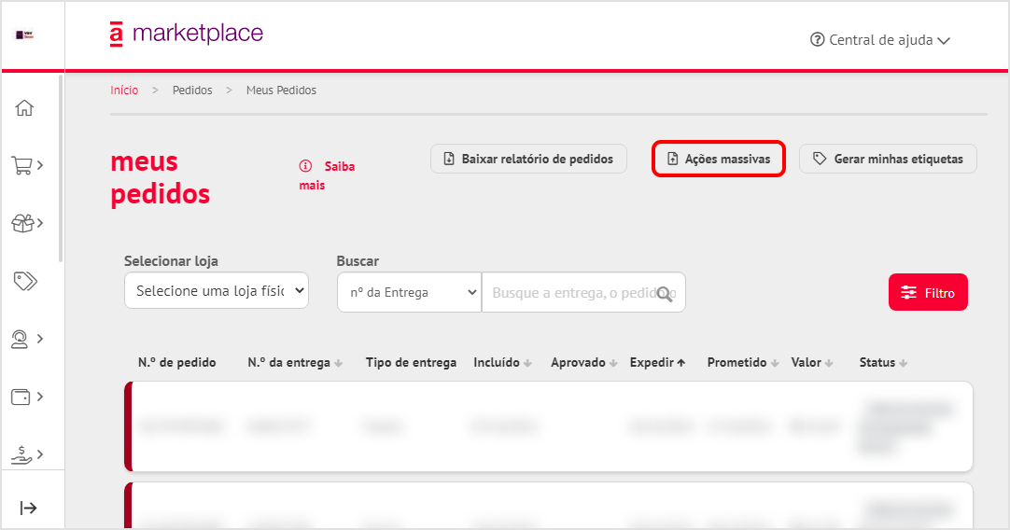Sort by Prometido column
1010x530 pixels.
(743, 363)
